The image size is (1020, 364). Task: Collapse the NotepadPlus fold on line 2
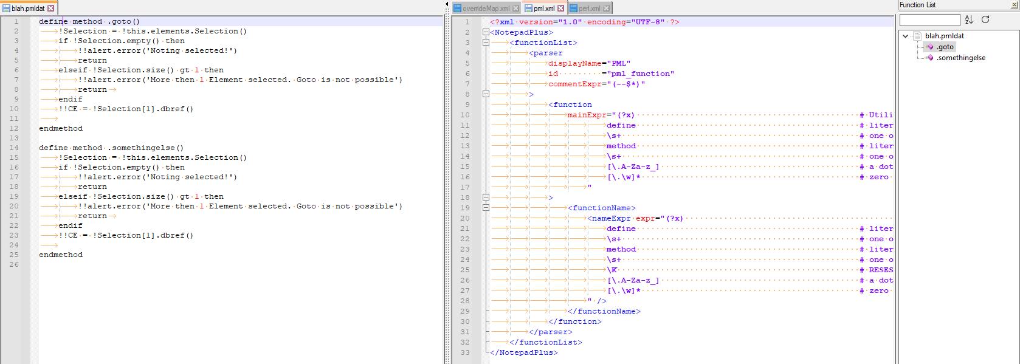click(x=486, y=32)
